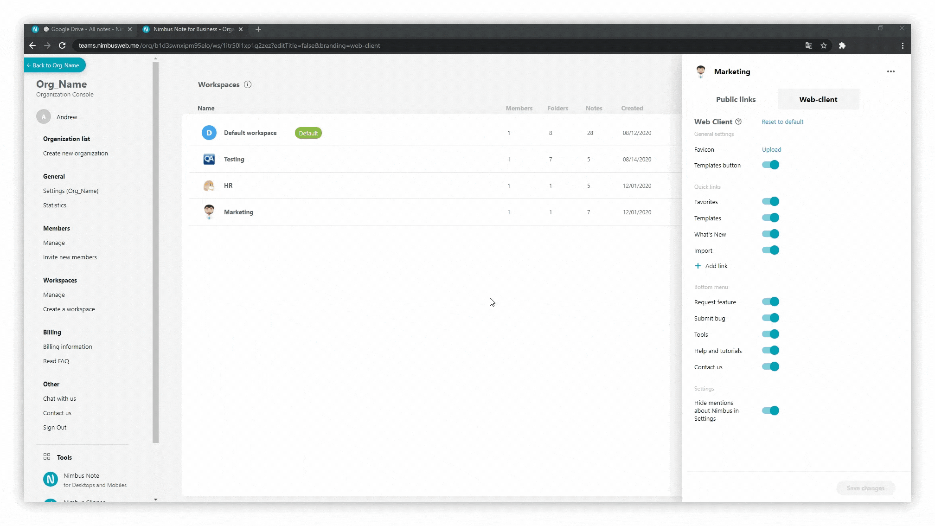Click the Default badge on Default workspace
This screenshot has width=935, height=526.
point(308,133)
